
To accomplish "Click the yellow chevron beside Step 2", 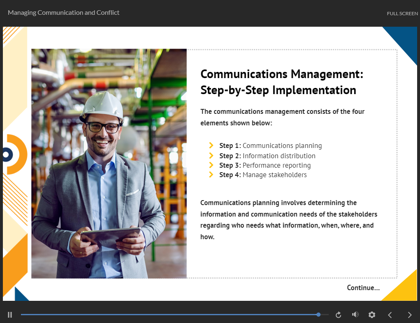I will (211, 156).
